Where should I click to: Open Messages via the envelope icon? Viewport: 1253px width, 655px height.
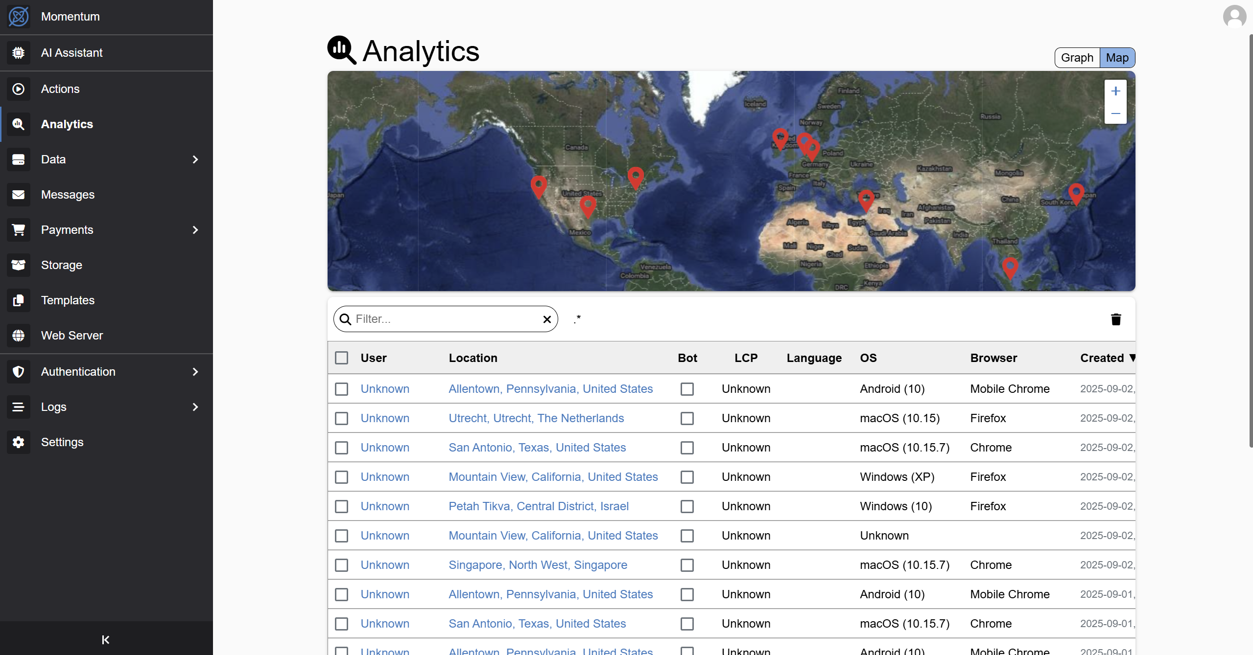pos(18,195)
